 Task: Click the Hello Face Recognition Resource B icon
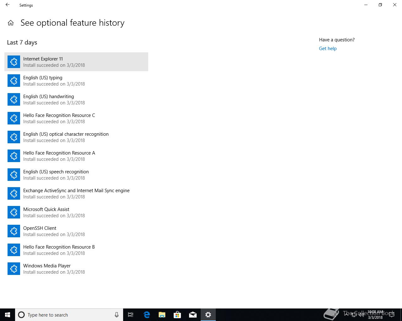14,250
